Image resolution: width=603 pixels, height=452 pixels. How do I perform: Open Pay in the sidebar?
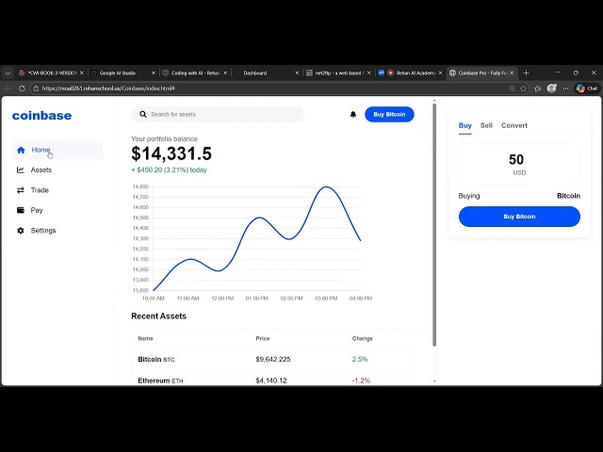[x=57, y=210]
